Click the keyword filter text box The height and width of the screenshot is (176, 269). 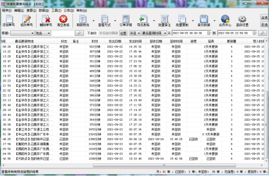(63, 33)
